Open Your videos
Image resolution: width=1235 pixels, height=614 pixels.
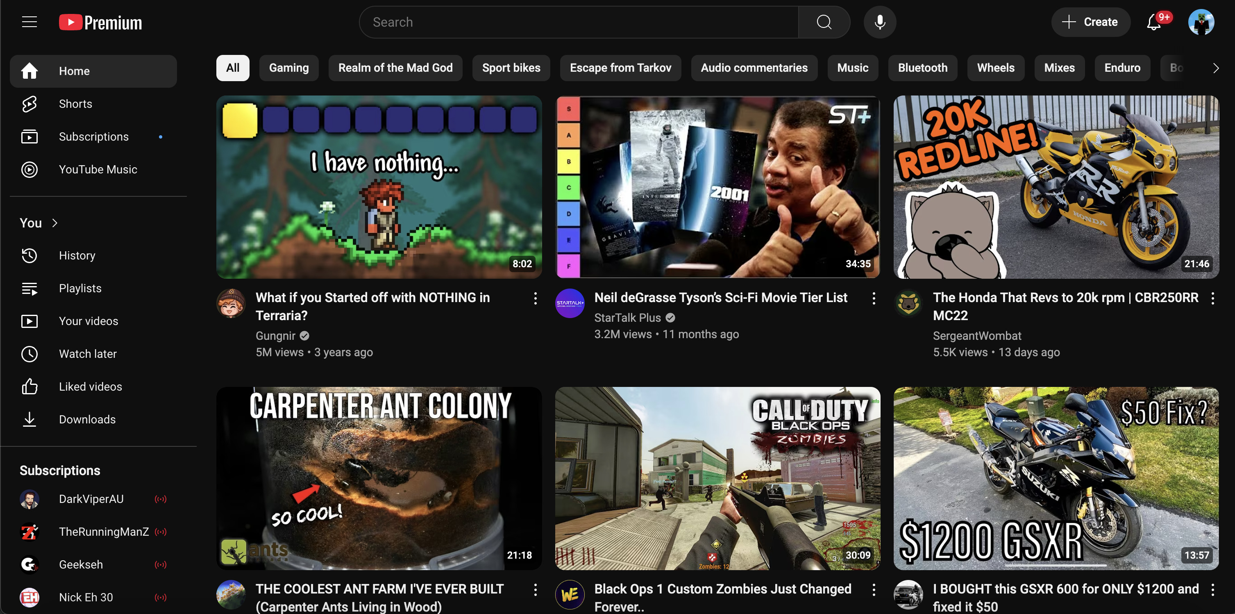tap(93, 321)
